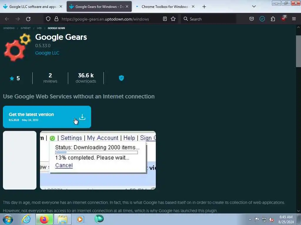Open the media player taskbar icon
Viewport: 301px width, 225px height.
click(80, 219)
